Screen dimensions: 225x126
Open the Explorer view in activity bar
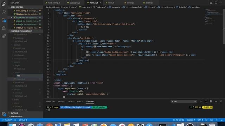[x=4, y=3]
